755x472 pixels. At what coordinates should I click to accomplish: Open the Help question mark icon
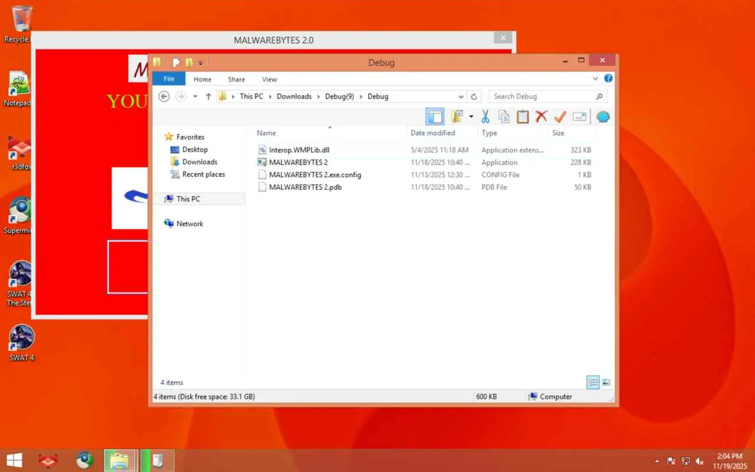point(608,78)
